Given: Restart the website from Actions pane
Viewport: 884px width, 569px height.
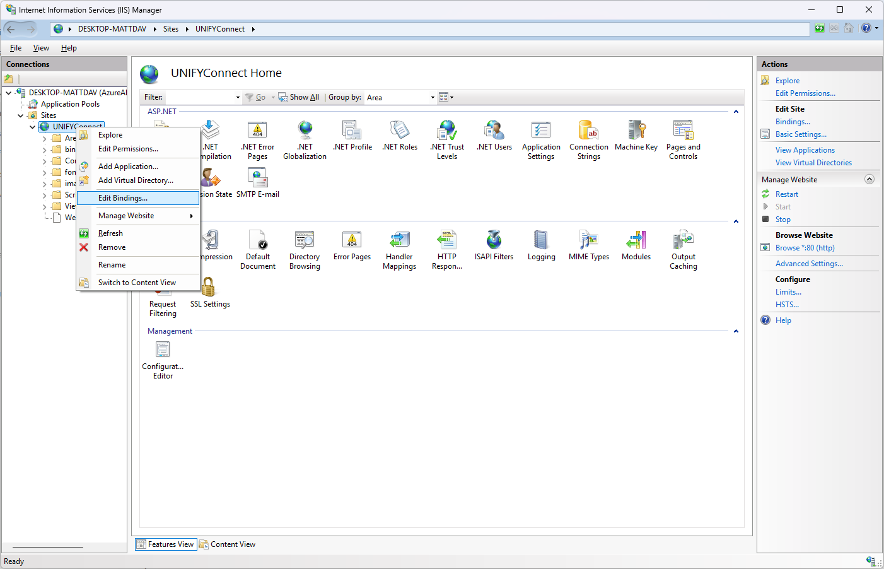Looking at the screenshot, I should (x=787, y=194).
